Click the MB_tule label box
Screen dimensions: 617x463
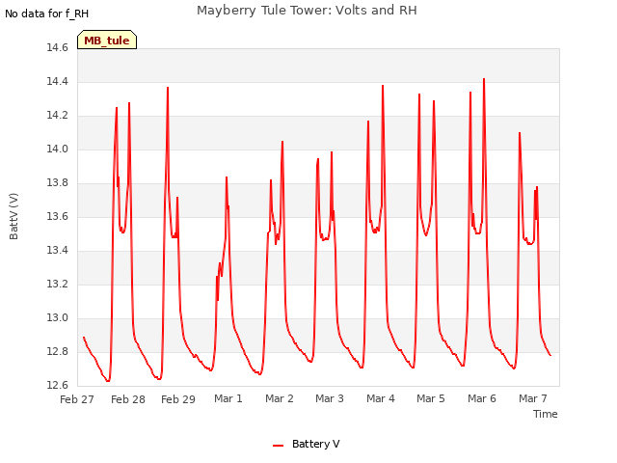click(107, 40)
